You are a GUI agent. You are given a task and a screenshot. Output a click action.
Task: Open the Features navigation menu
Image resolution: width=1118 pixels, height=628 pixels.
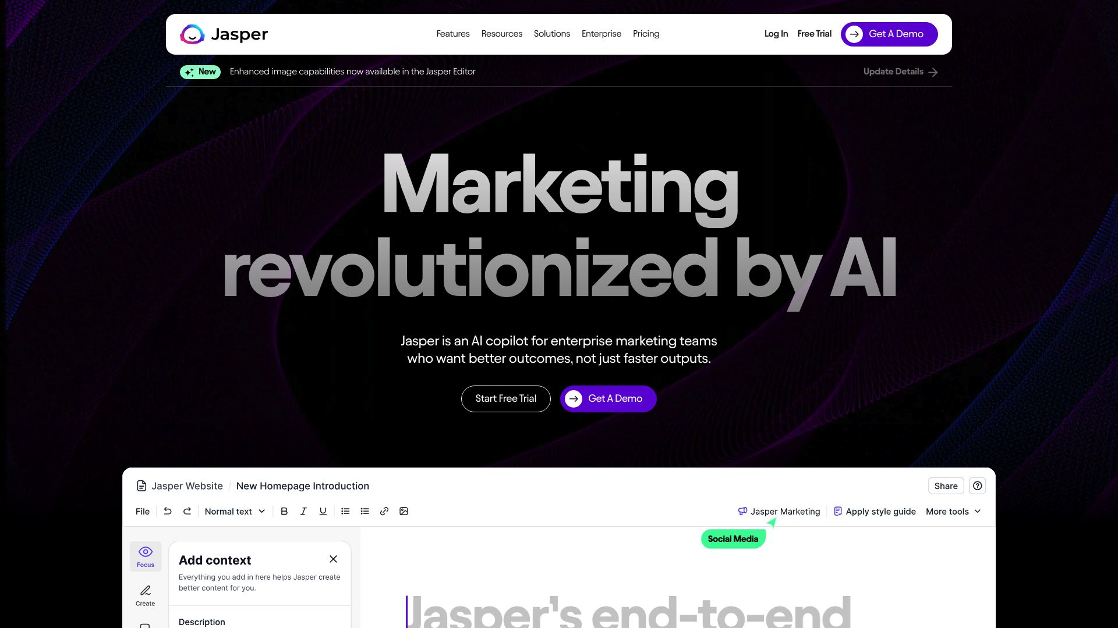click(452, 34)
